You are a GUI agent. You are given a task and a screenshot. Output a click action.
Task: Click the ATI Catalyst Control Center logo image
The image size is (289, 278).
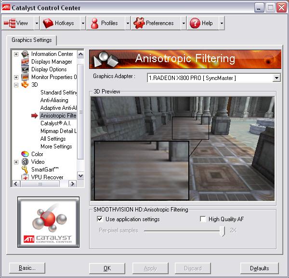(49, 222)
